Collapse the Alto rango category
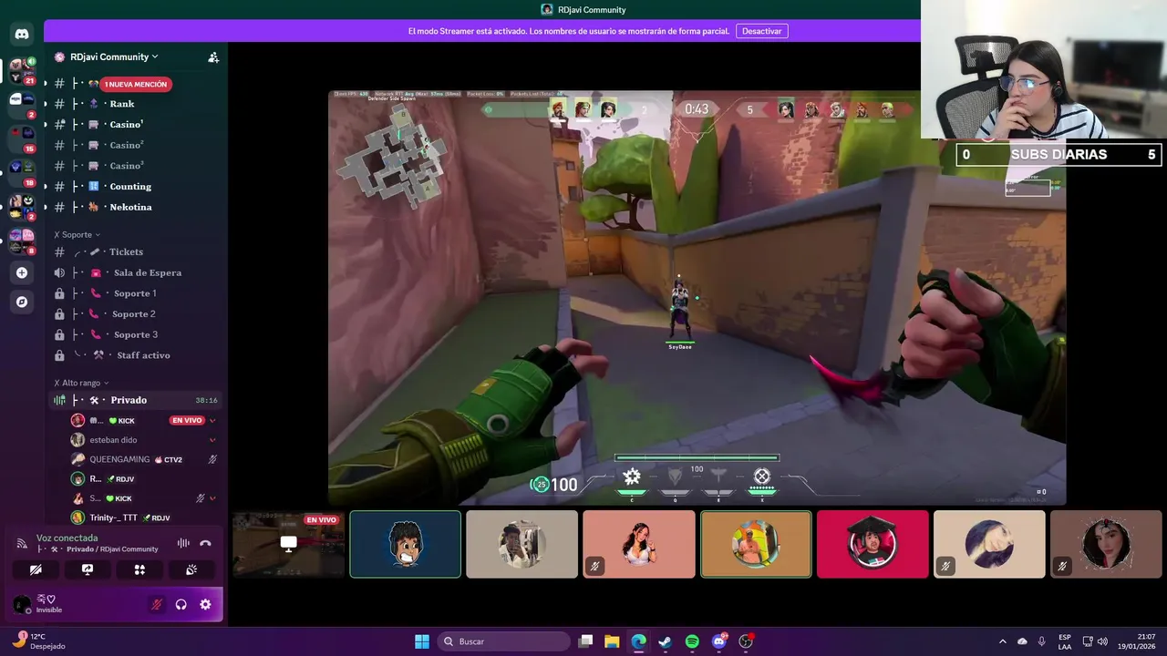This screenshot has width=1167, height=656. pyautogui.click(x=81, y=383)
